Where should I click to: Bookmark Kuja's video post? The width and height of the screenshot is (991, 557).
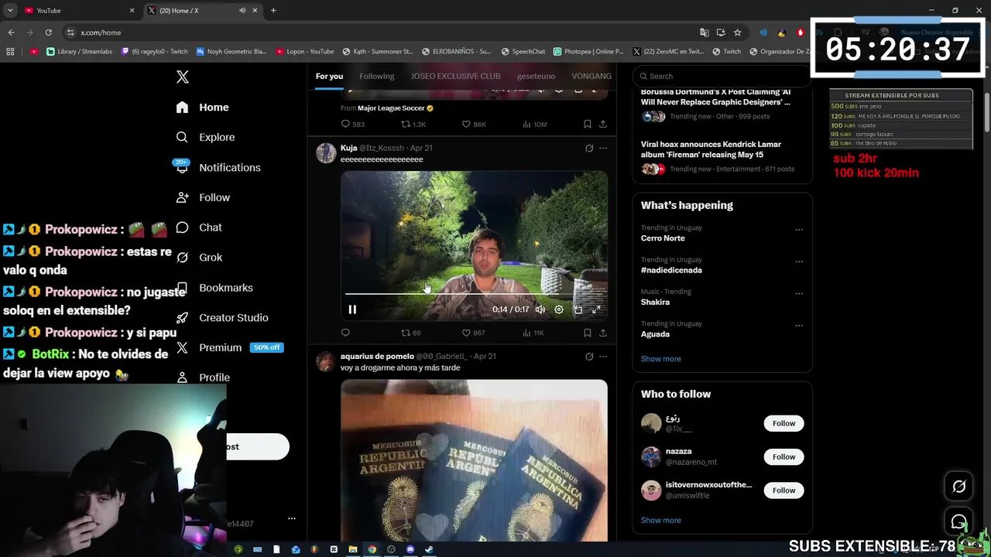click(587, 333)
